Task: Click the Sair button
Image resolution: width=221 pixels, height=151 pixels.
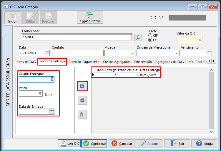Action: pyautogui.click(x=177, y=143)
